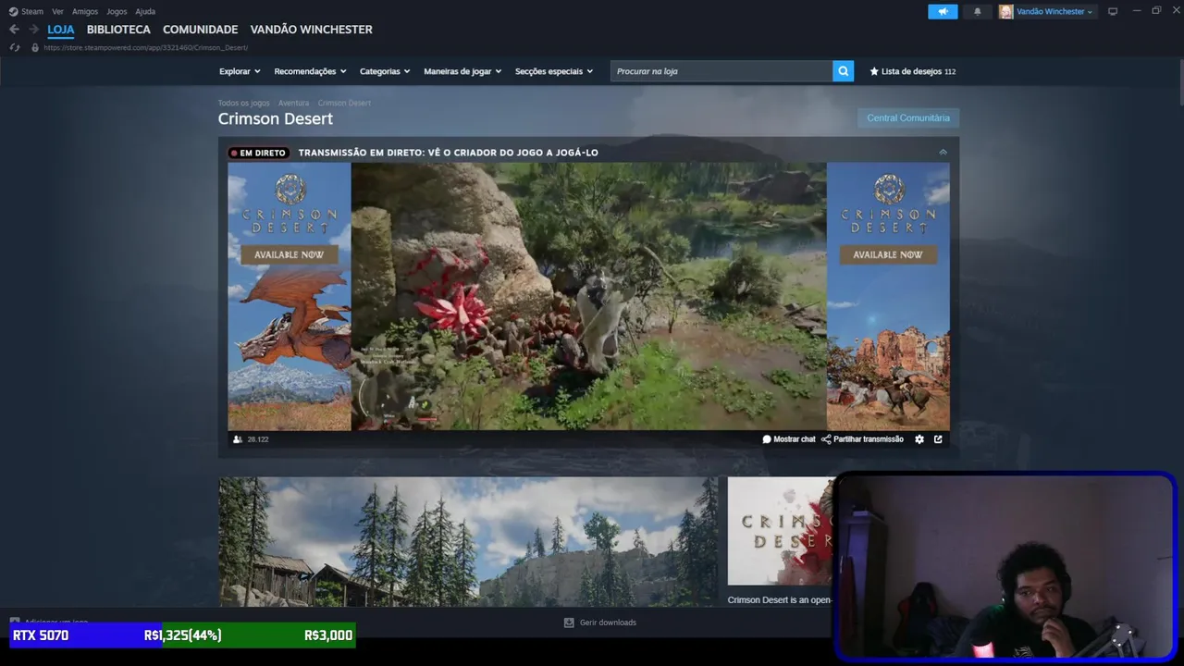Open the Ver menu
Viewport: 1184px width, 666px height.
coord(58,11)
